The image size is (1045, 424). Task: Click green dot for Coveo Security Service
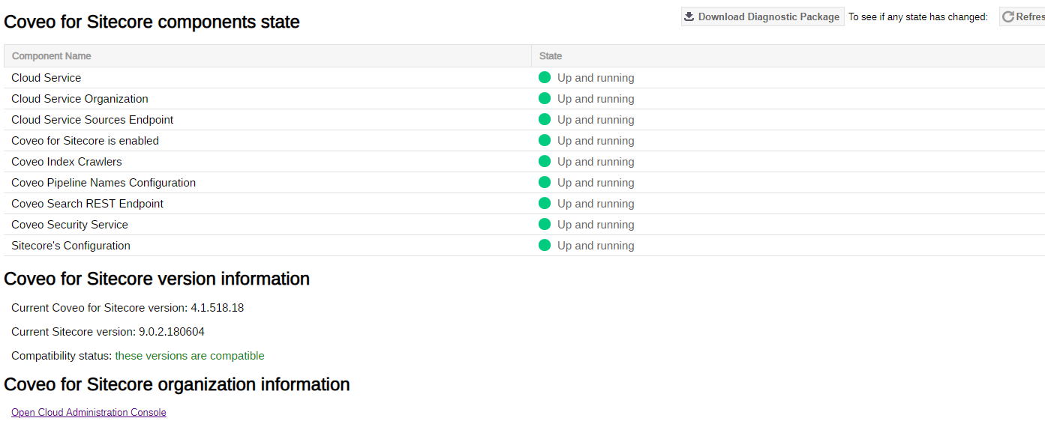pos(545,224)
